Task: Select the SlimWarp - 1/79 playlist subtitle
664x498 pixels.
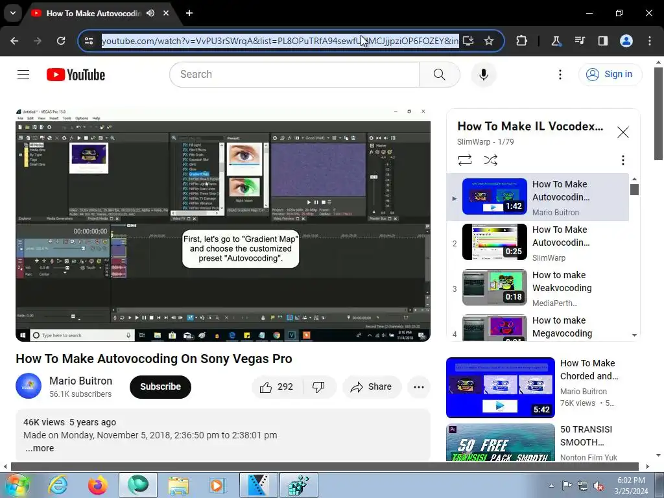Action: [485, 142]
